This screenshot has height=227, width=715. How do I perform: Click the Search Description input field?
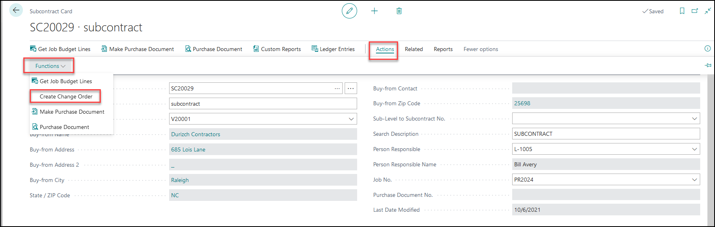pyautogui.click(x=605, y=134)
